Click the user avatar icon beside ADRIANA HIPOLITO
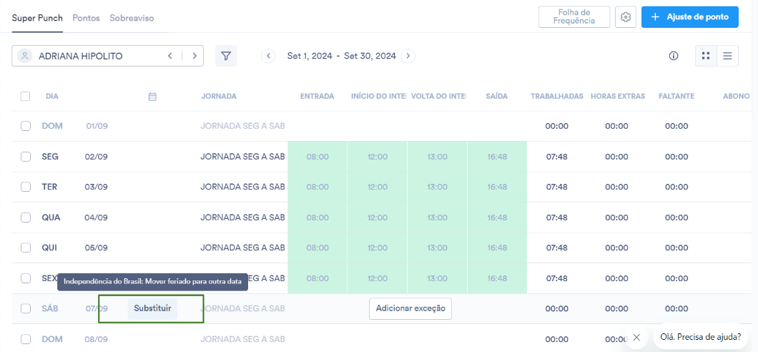The height and width of the screenshot is (352, 758). pyautogui.click(x=24, y=56)
